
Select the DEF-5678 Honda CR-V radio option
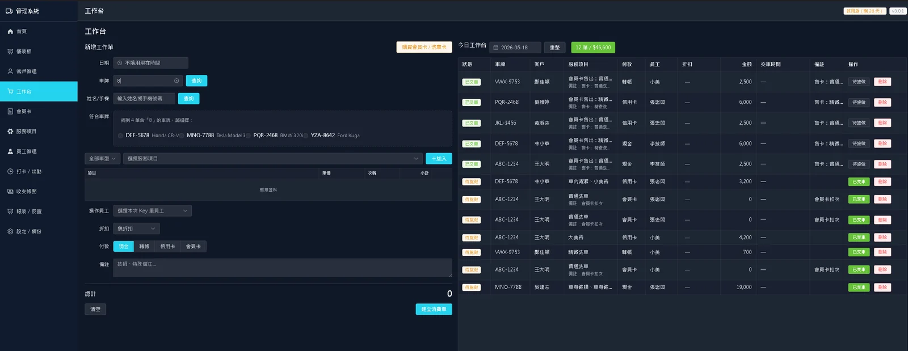pos(121,136)
